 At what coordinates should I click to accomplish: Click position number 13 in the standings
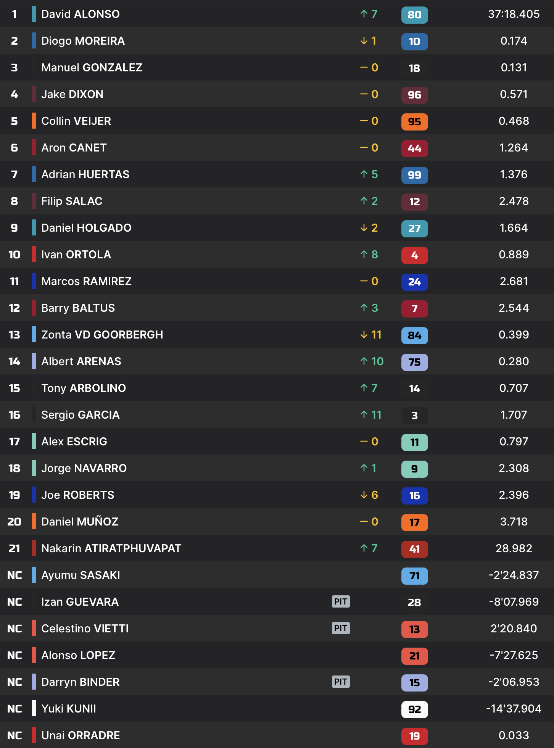(x=14, y=335)
